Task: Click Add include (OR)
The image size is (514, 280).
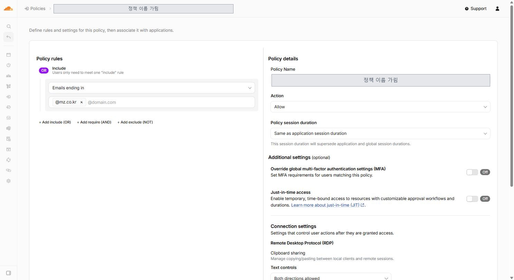Action: click(55, 122)
